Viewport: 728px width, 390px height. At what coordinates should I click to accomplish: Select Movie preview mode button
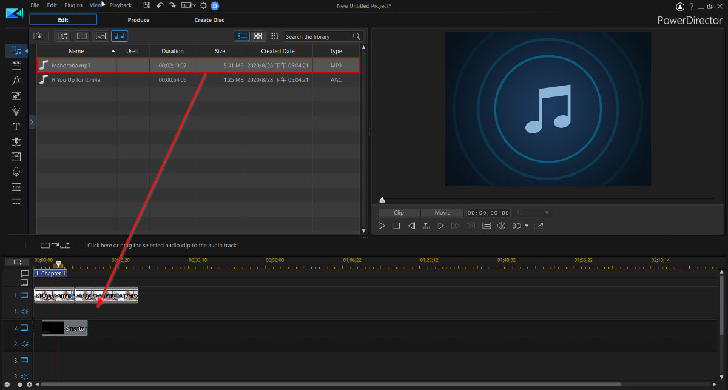tap(442, 213)
